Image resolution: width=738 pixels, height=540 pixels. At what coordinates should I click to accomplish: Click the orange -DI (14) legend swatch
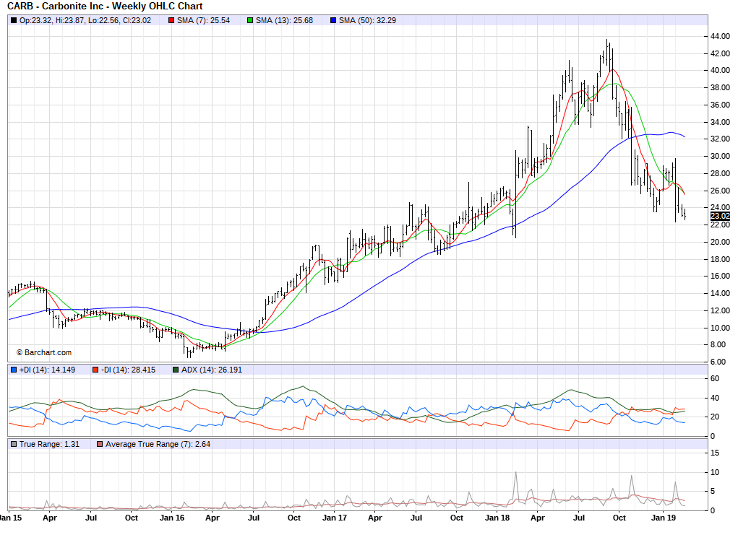point(95,370)
